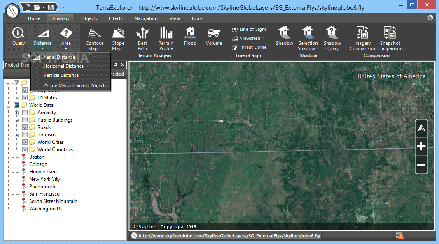Viewport: 439px width, 244px height.
Task: Switch to the Home tab
Action: pos(34,18)
